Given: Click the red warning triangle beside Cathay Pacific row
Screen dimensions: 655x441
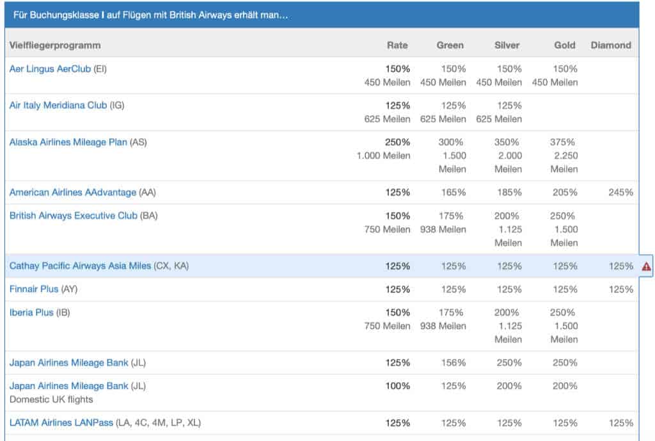Looking at the screenshot, I should coord(646,266).
